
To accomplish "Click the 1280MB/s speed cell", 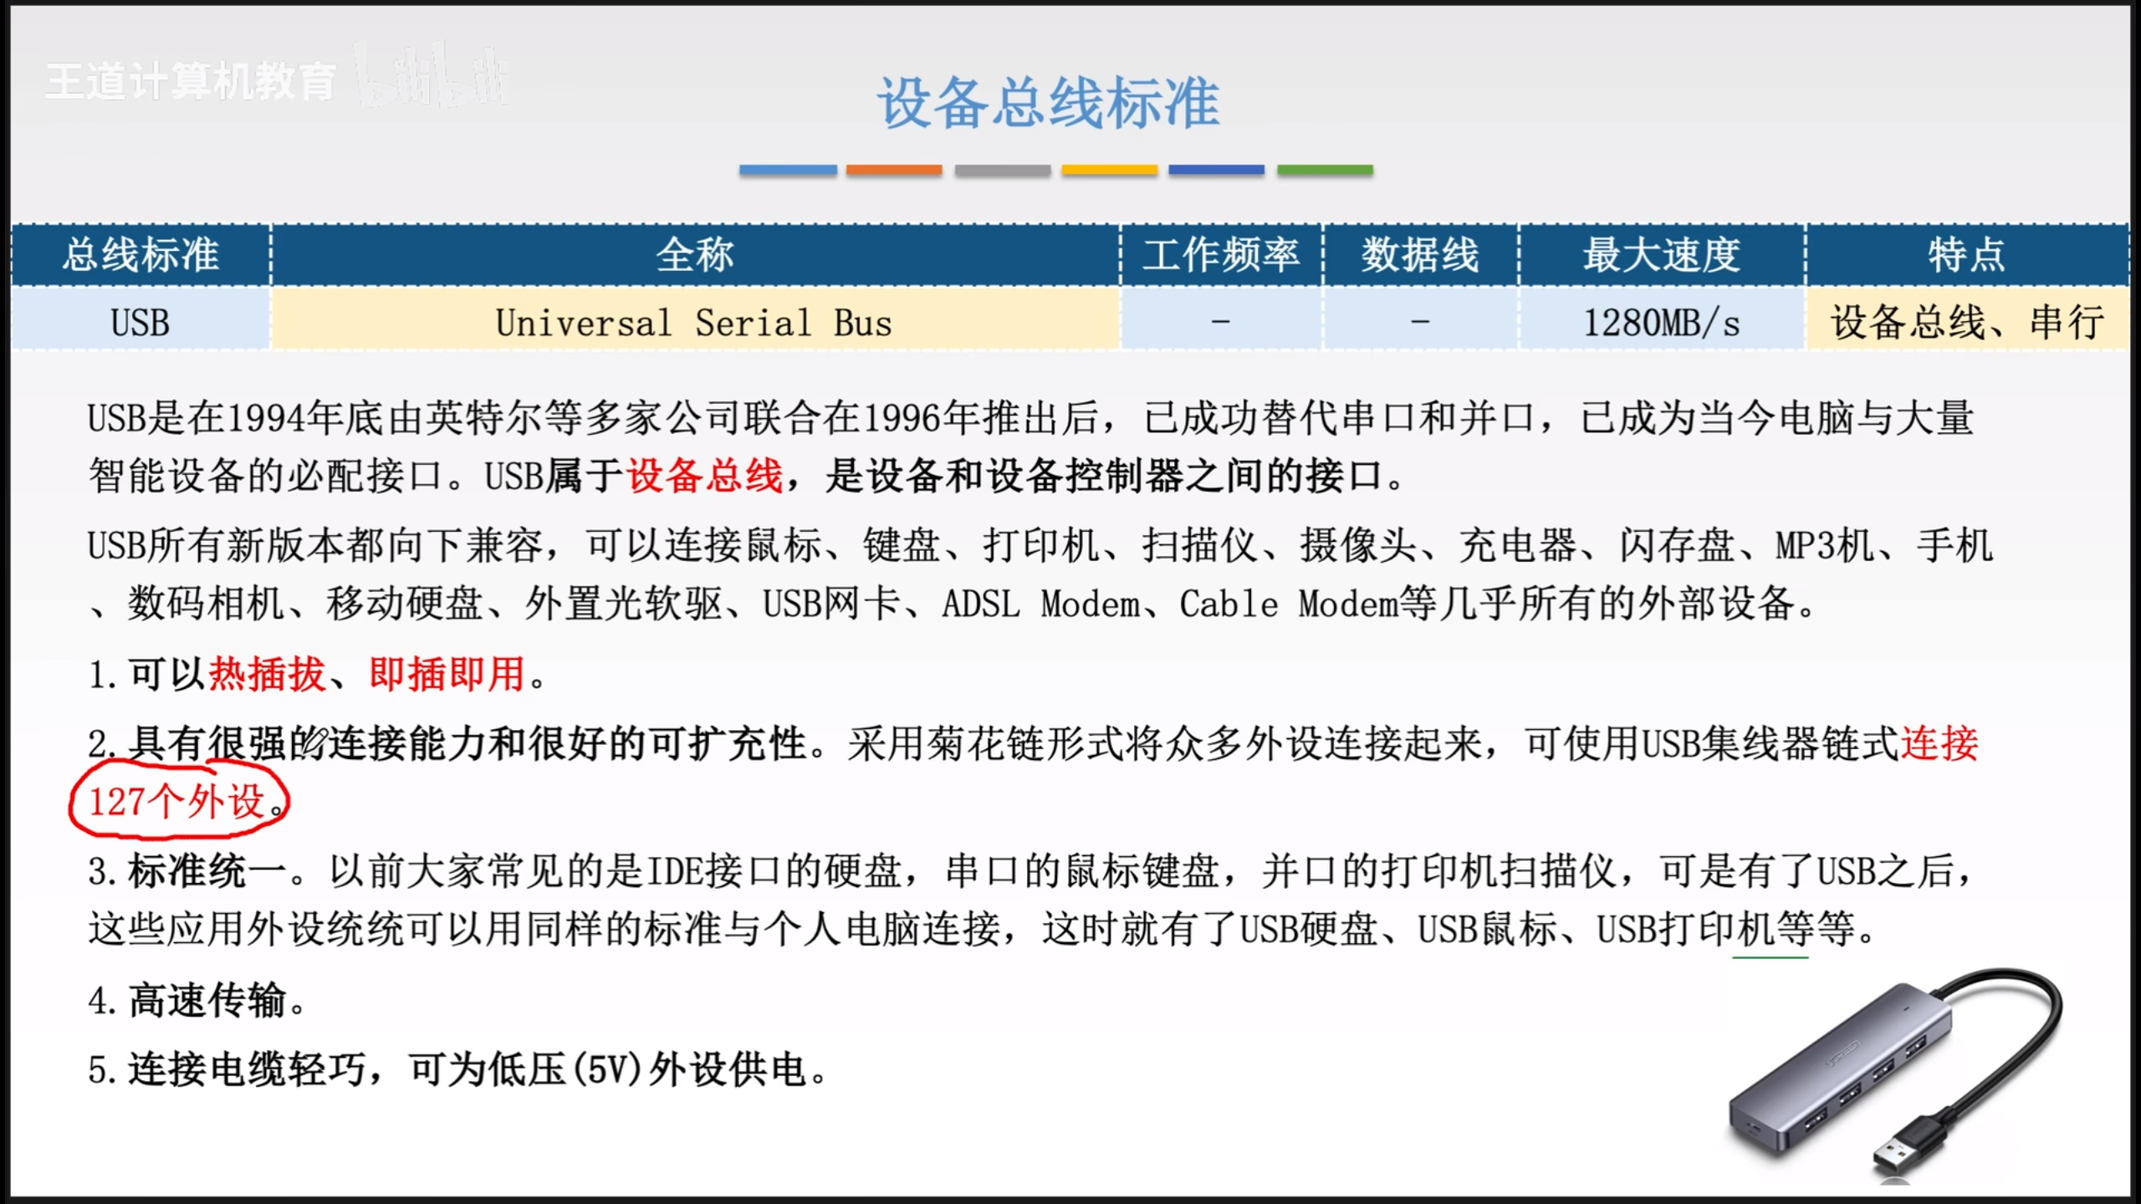I will coord(1661,322).
